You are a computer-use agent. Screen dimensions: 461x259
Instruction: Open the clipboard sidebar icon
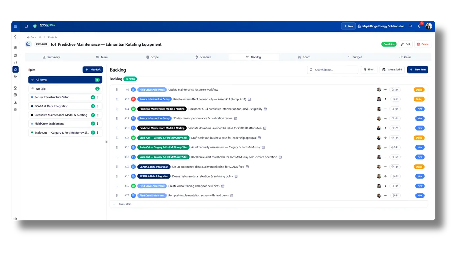point(15,55)
